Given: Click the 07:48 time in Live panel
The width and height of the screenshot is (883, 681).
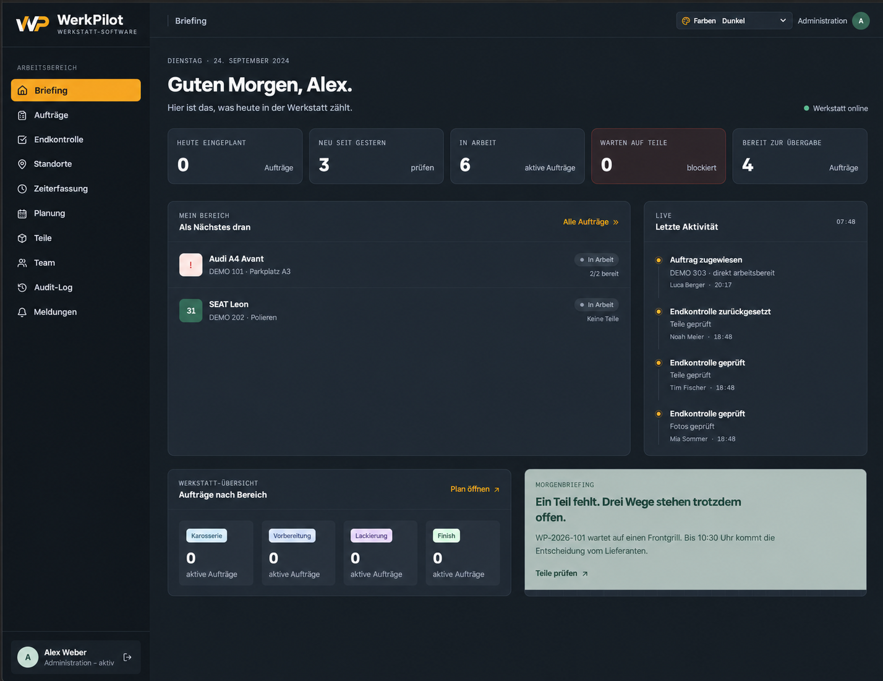Looking at the screenshot, I should pyautogui.click(x=846, y=221).
